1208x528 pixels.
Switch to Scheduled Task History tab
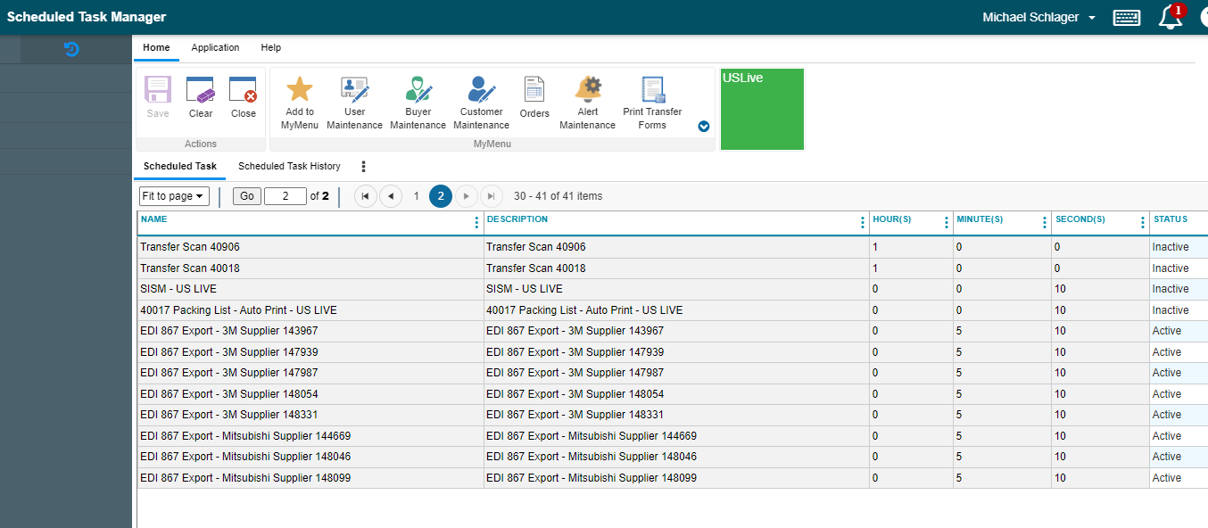click(x=289, y=166)
